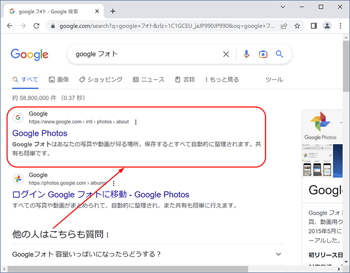Screen dimensions: 350x273
Task: Click the horizontal scrollbar thumb
Action: coord(128,269)
